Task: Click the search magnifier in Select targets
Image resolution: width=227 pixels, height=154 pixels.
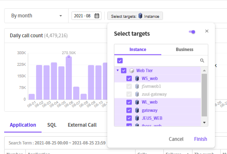Action: (x=202, y=60)
